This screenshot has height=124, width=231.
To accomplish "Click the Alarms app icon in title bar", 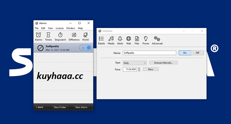I will pos(37,23).
